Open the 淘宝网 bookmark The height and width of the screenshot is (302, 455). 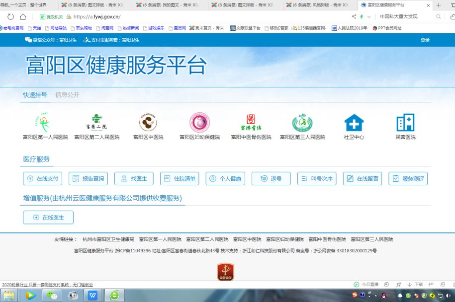tap(105, 28)
